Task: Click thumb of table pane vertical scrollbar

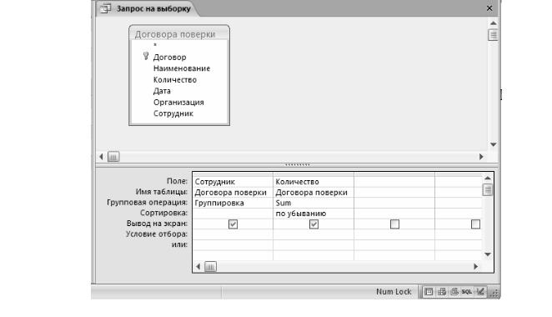Action: click(x=493, y=35)
